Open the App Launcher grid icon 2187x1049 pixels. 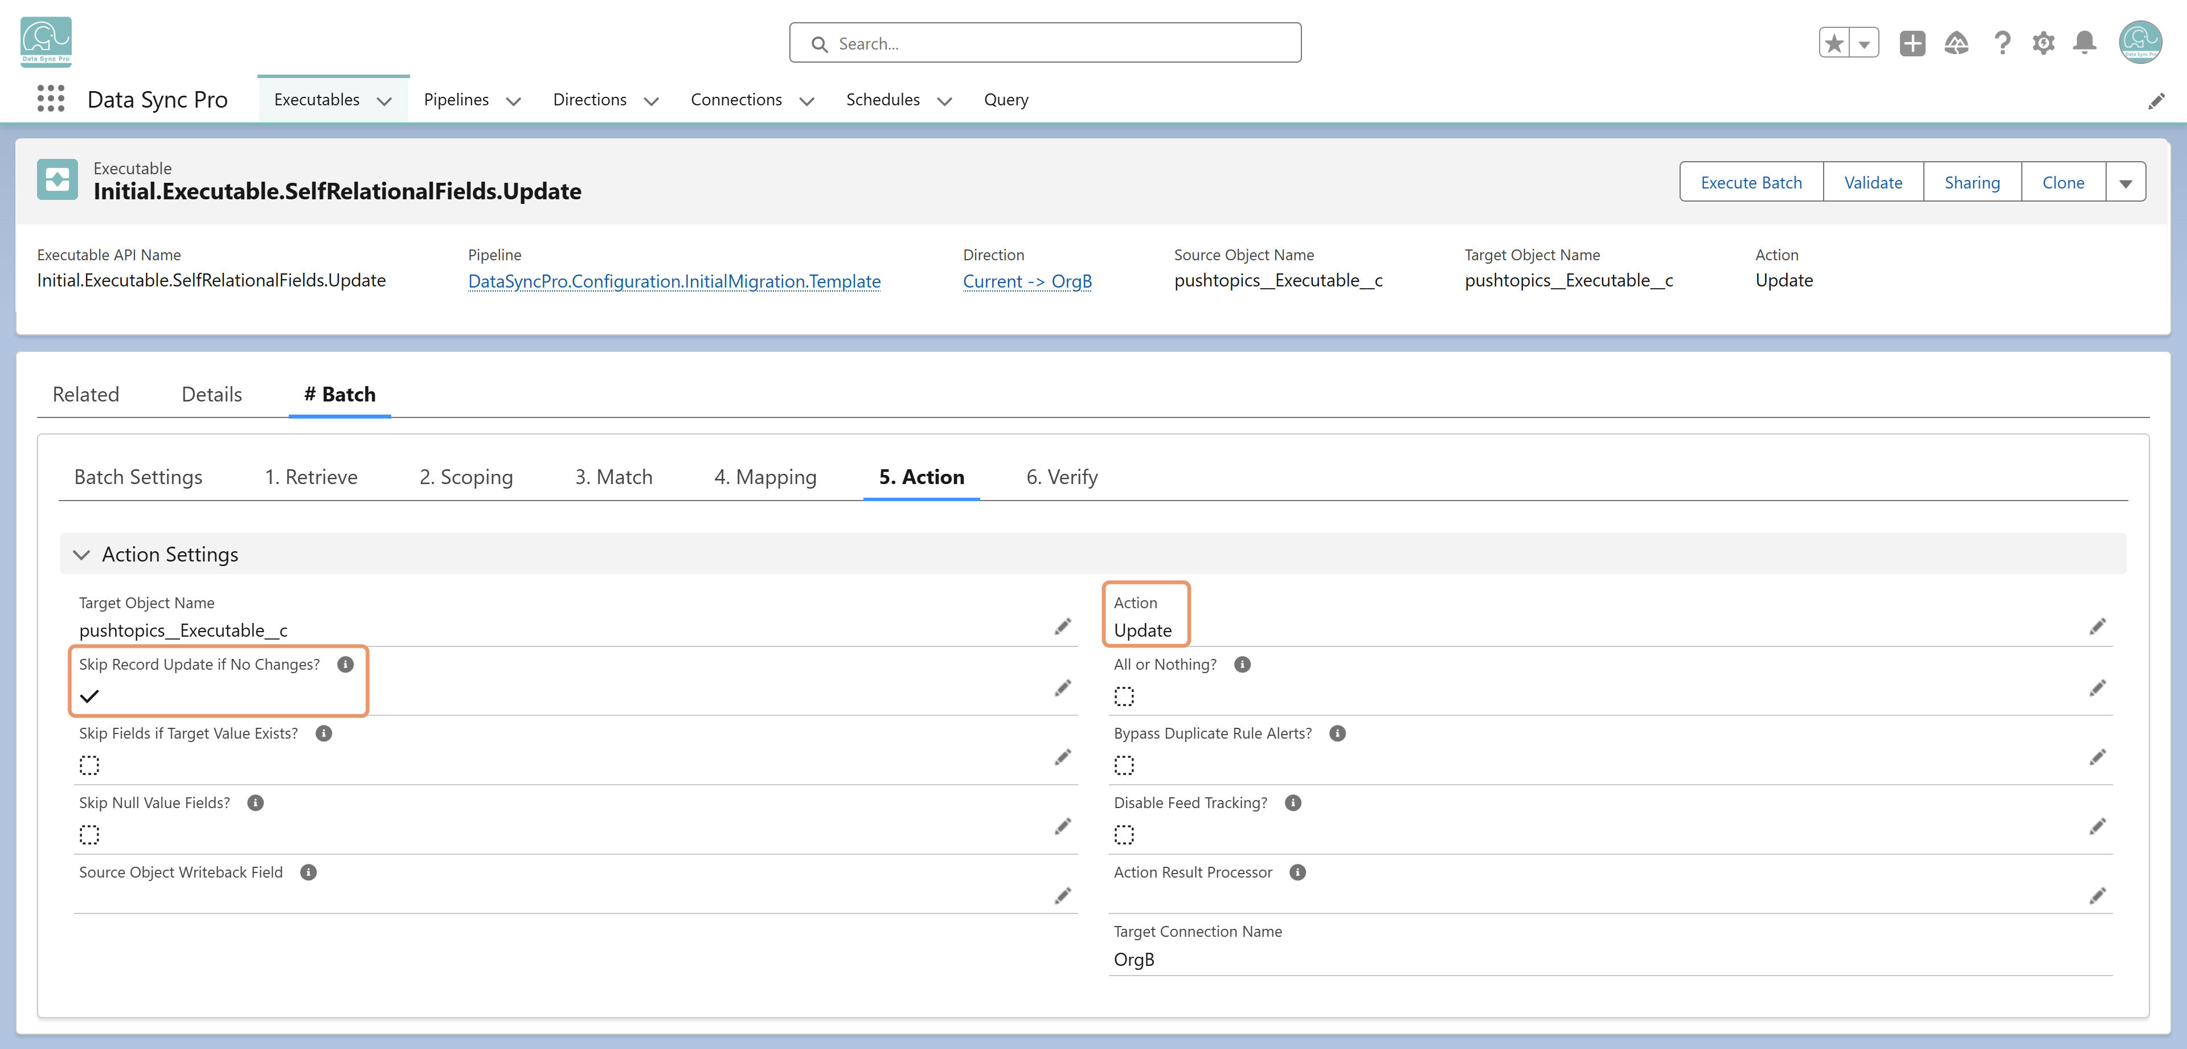coord(51,99)
